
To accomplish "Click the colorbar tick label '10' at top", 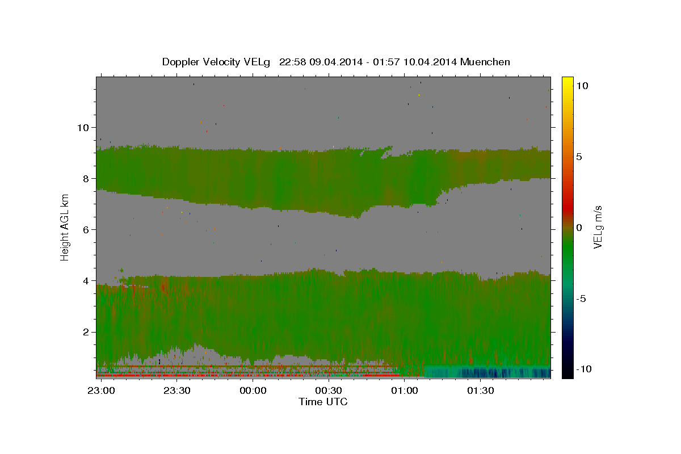I will [x=582, y=86].
